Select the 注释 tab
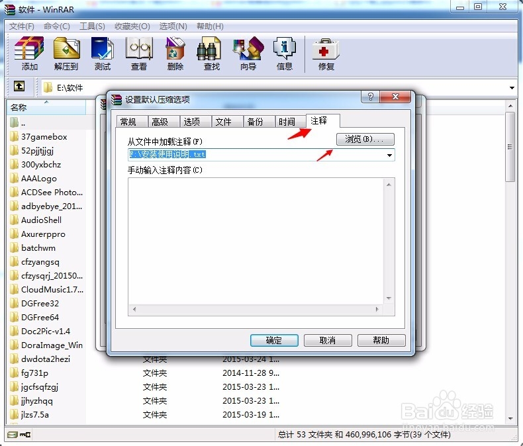 (x=322, y=120)
